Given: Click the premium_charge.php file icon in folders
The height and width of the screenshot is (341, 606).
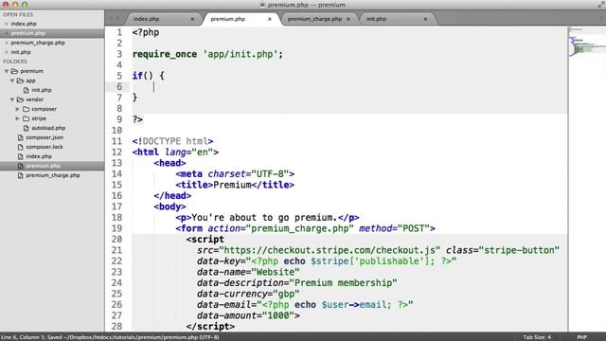Looking at the screenshot, I should coord(21,175).
